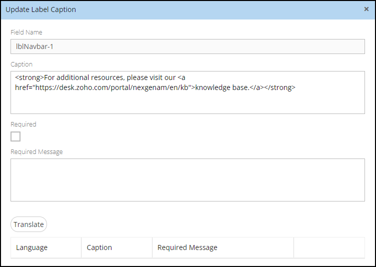This screenshot has width=376, height=267.
Task: Click the lblNavbar-1 Field Name input
Action: point(187,46)
